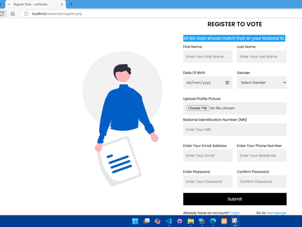Screen dimensions: 302x227
Task: Expand the Select Gender dropdown
Action: [x=262, y=83]
